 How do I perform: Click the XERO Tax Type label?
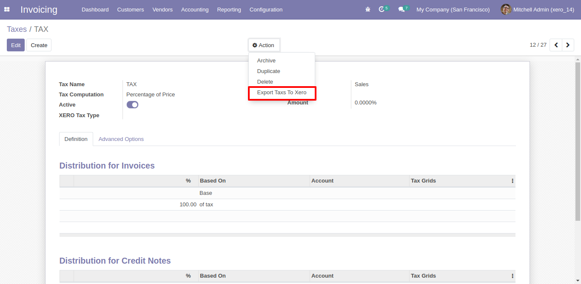(x=79, y=115)
